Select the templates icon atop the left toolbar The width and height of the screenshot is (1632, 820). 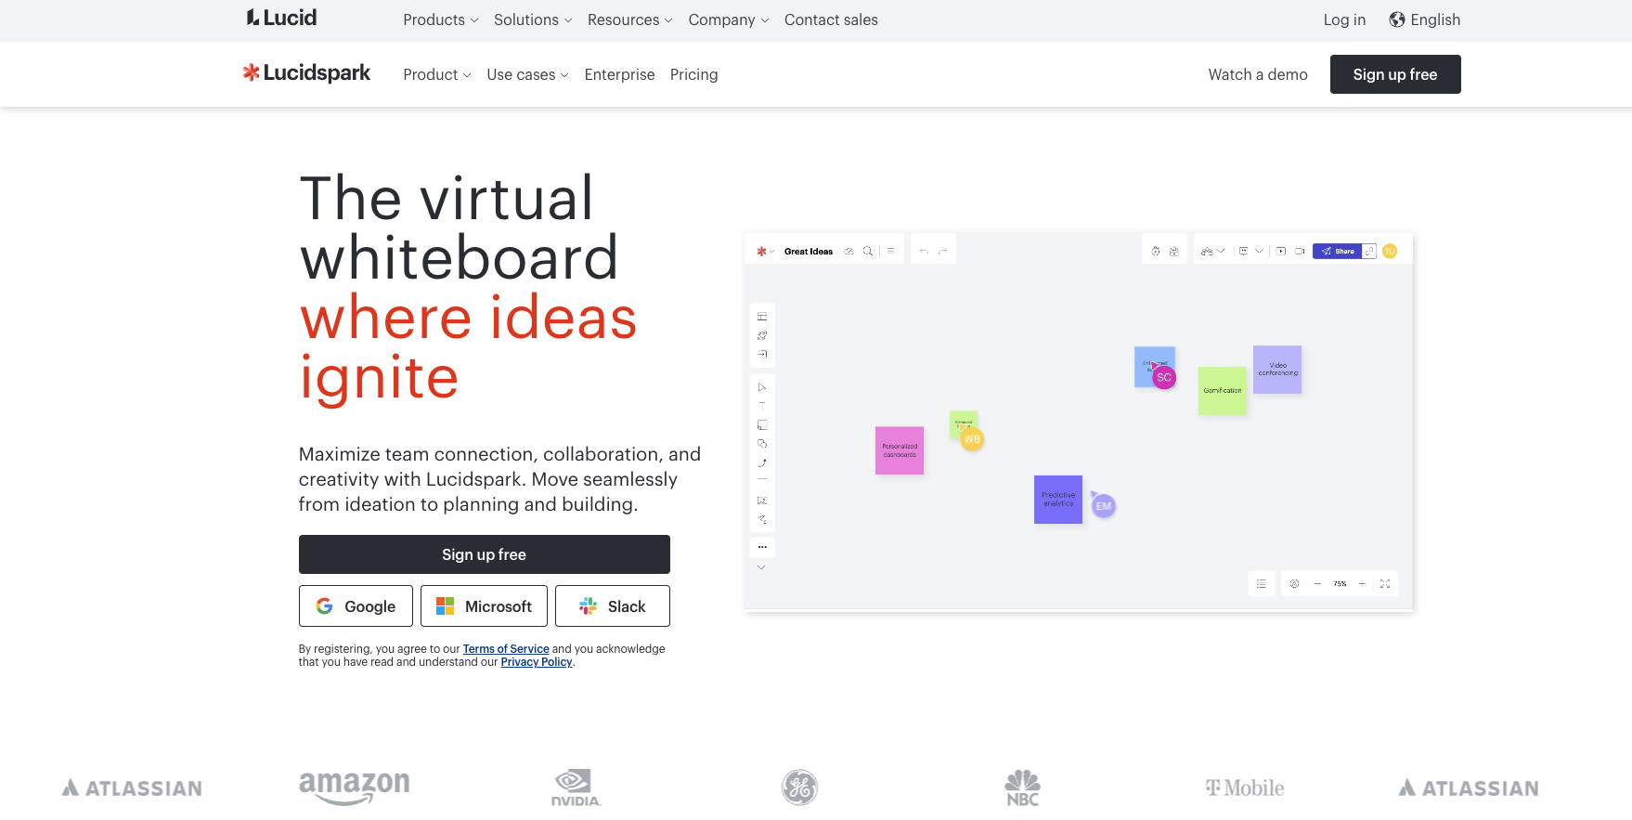(x=762, y=317)
